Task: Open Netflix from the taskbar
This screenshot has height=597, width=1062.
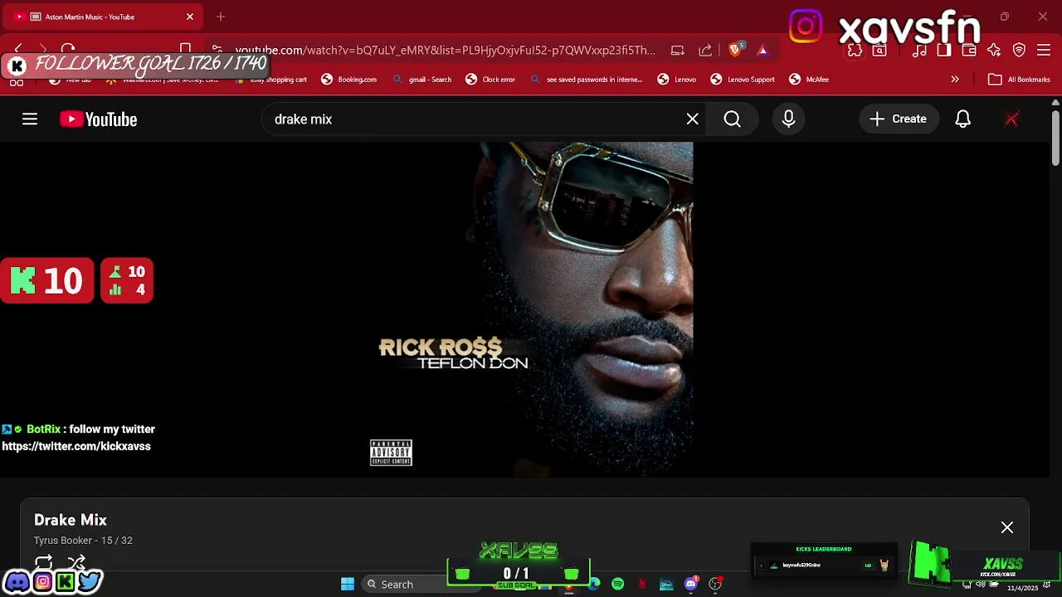Action: point(642,584)
